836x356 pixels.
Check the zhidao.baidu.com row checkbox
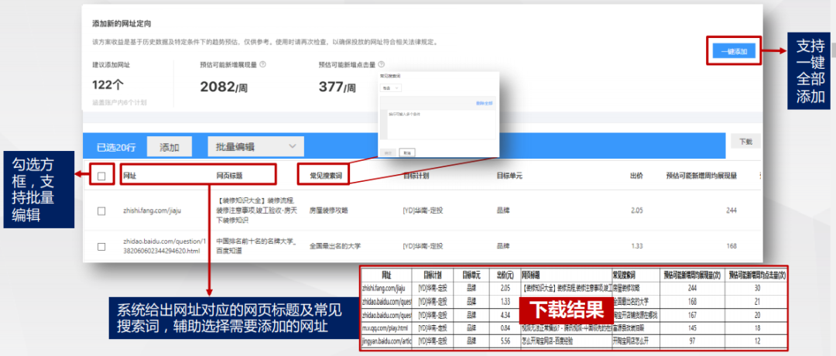click(x=101, y=246)
